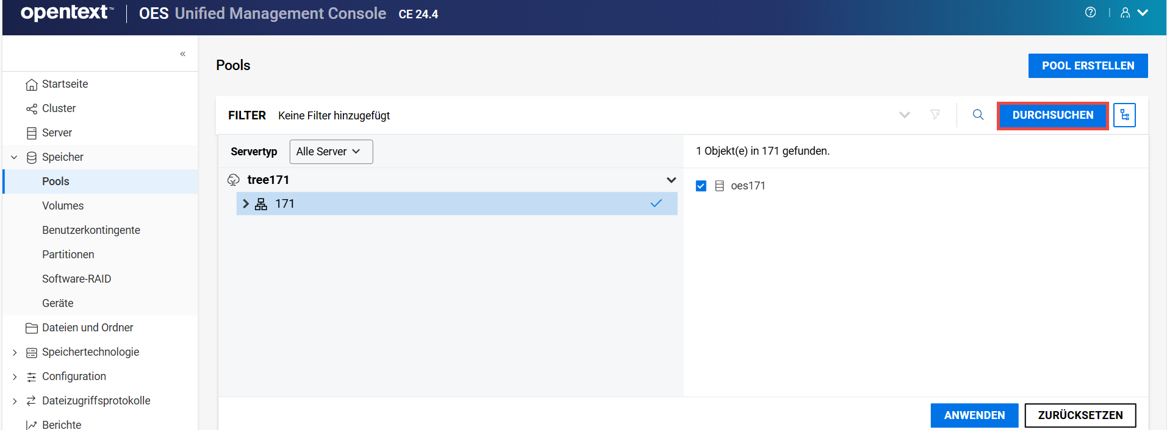Click the tree view icon button
Viewport: 1167px width, 430px height.
pos(1124,115)
